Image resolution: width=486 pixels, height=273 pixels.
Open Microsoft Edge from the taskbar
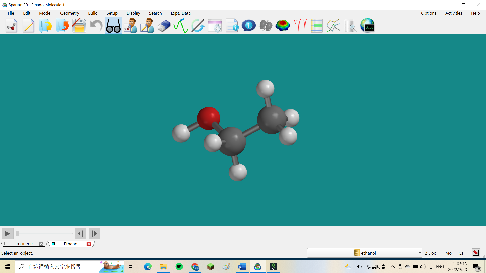tap(148, 267)
